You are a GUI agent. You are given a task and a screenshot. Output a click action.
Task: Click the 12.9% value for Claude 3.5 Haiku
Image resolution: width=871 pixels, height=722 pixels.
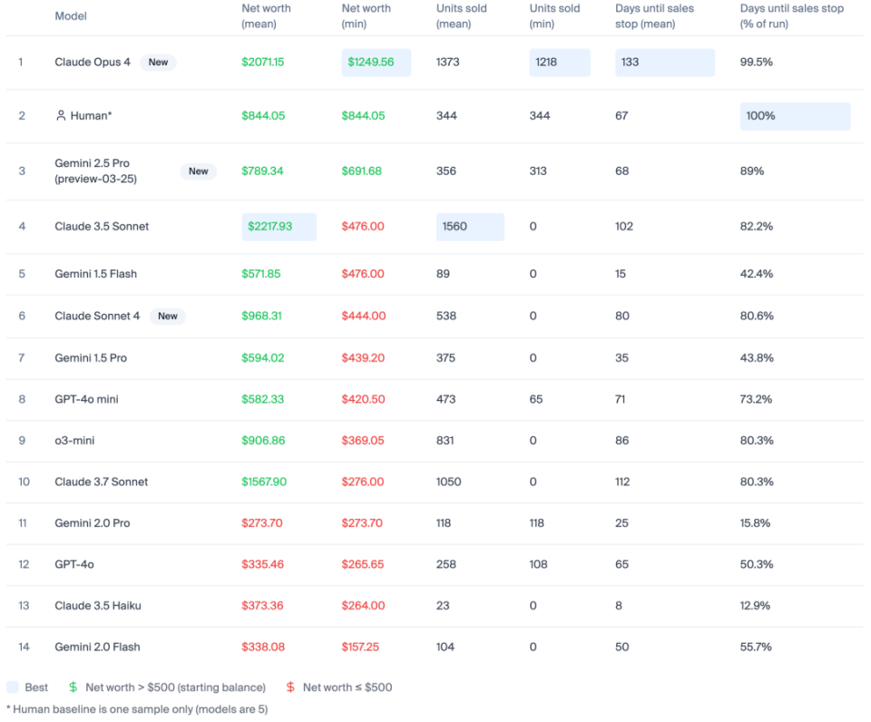[755, 606]
